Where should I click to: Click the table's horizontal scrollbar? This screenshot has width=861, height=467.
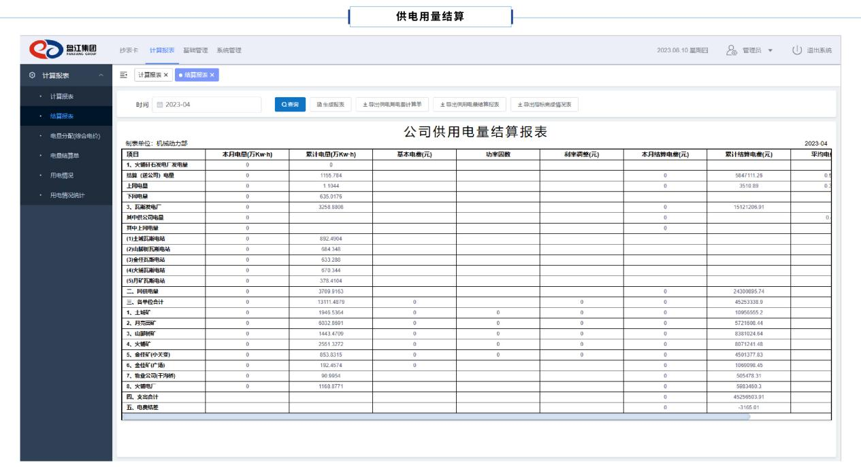(436, 416)
